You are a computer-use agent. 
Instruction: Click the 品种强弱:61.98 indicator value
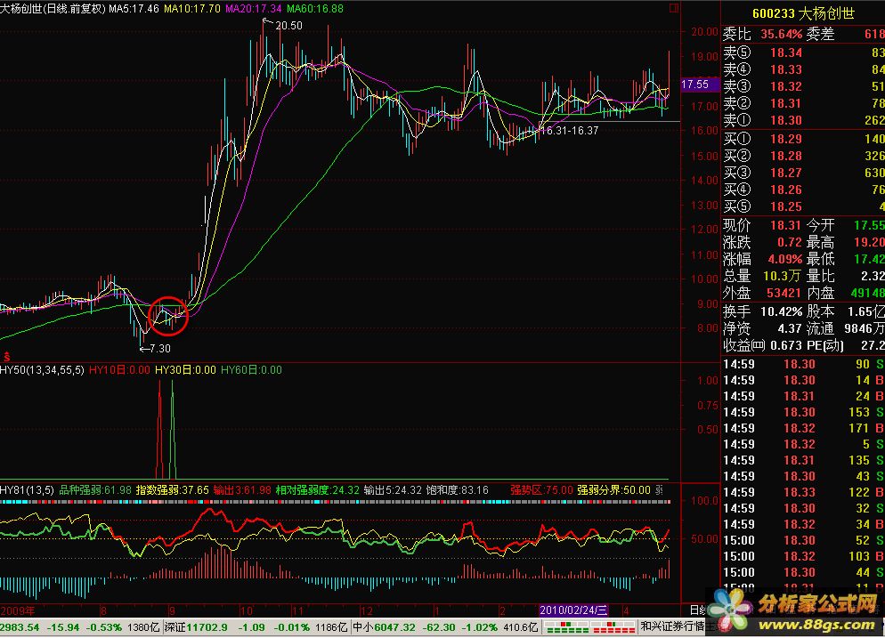click(x=95, y=490)
